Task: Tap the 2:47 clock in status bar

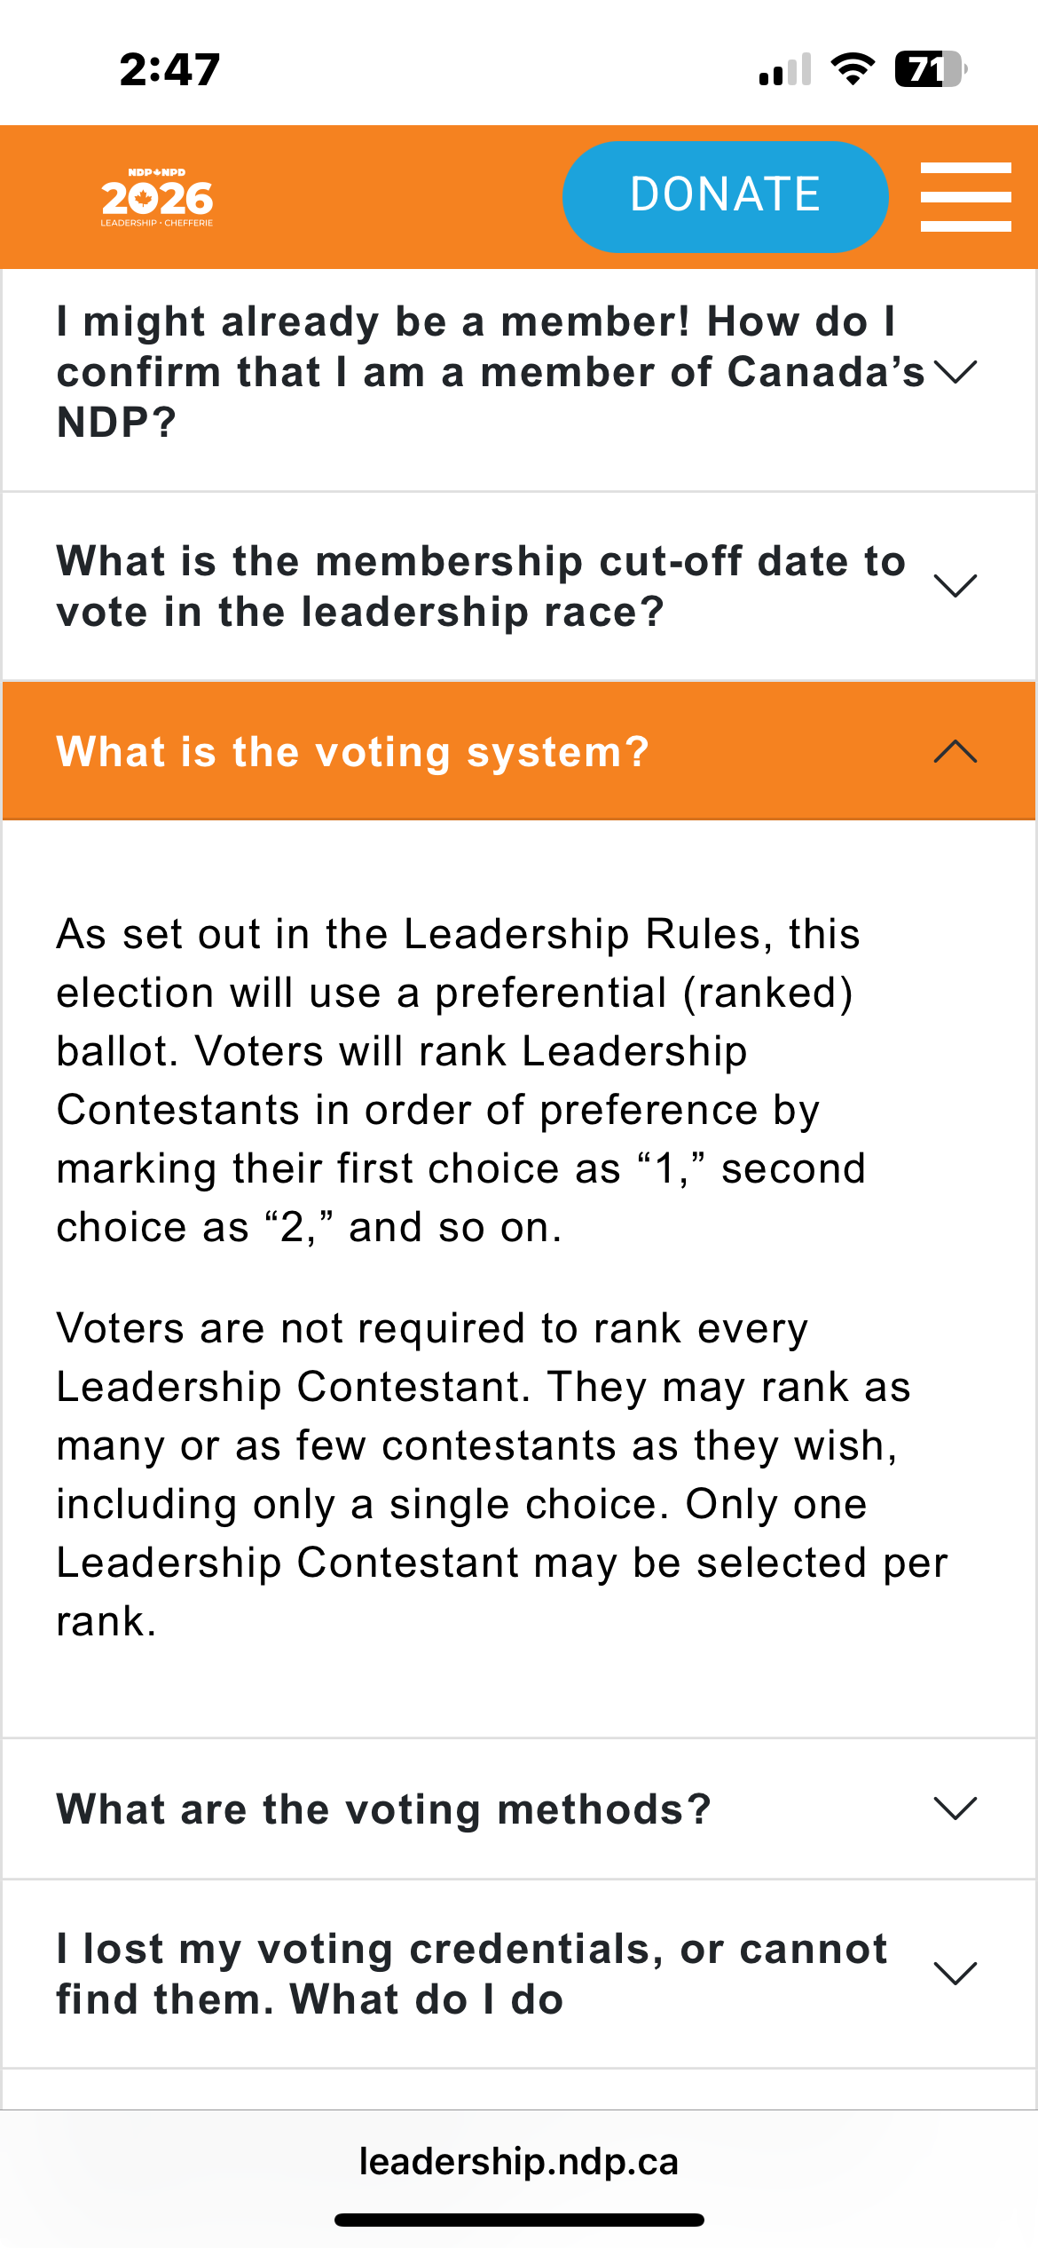Action: [x=169, y=69]
